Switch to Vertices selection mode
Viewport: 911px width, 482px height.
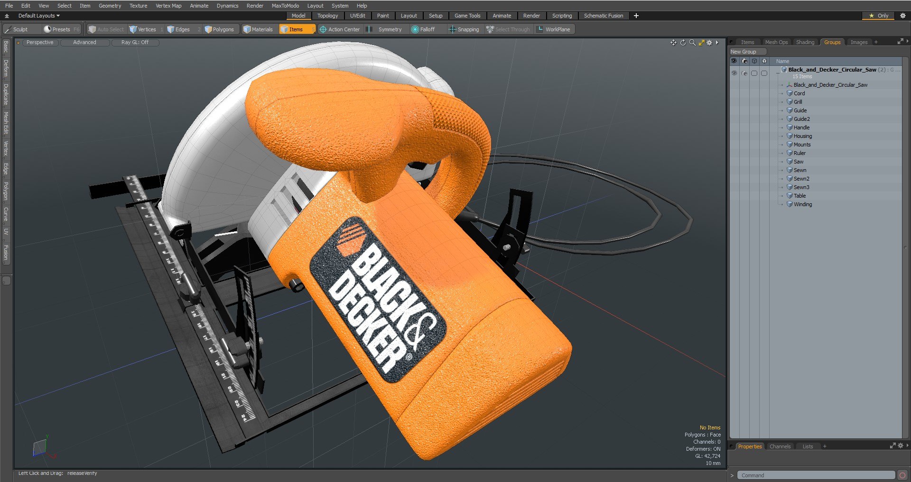147,29
